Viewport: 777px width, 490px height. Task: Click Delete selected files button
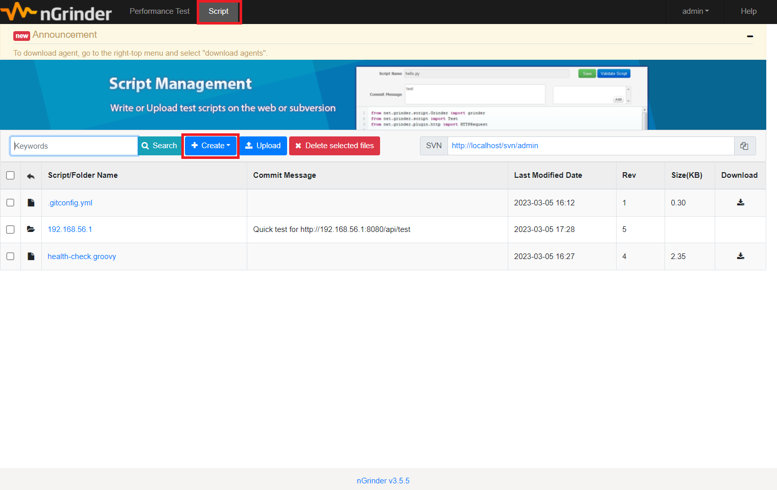point(335,146)
